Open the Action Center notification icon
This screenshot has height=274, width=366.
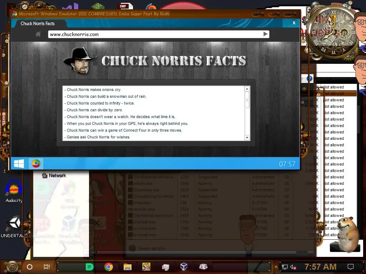(350, 267)
